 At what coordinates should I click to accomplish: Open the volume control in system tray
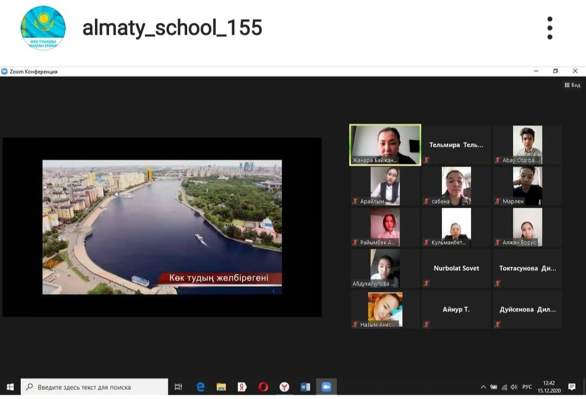(514, 387)
